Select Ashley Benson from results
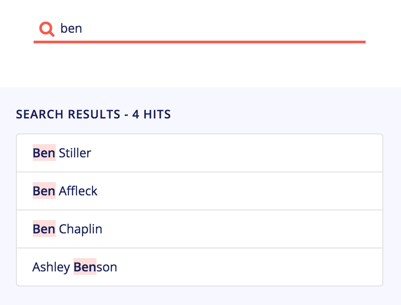This screenshot has width=401, height=305. tap(200, 267)
